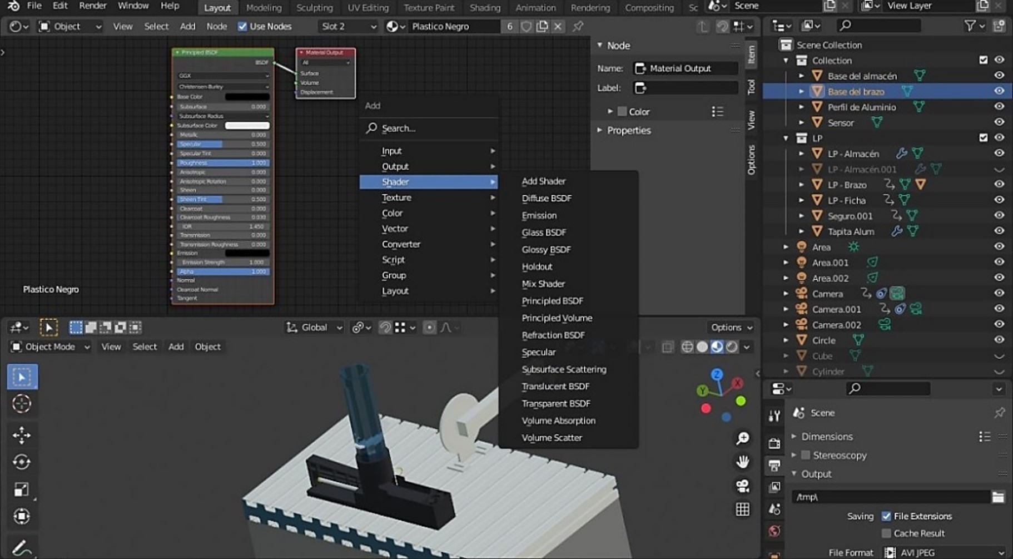Enable the File Extensions checkbox

coord(886,516)
